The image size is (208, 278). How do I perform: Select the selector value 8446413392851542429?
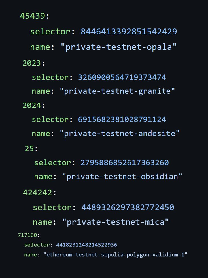coord(129,32)
